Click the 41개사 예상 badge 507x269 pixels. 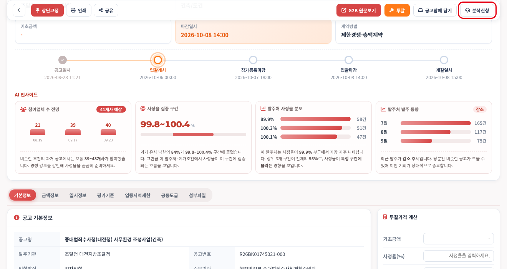coord(111,109)
